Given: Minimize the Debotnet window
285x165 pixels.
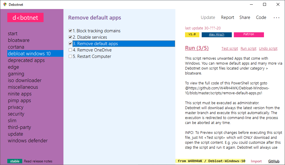Looking at the screenshot, I should coord(251,4).
